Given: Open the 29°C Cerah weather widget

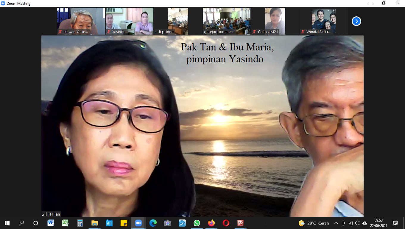Looking at the screenshot, I should [313, 223].
